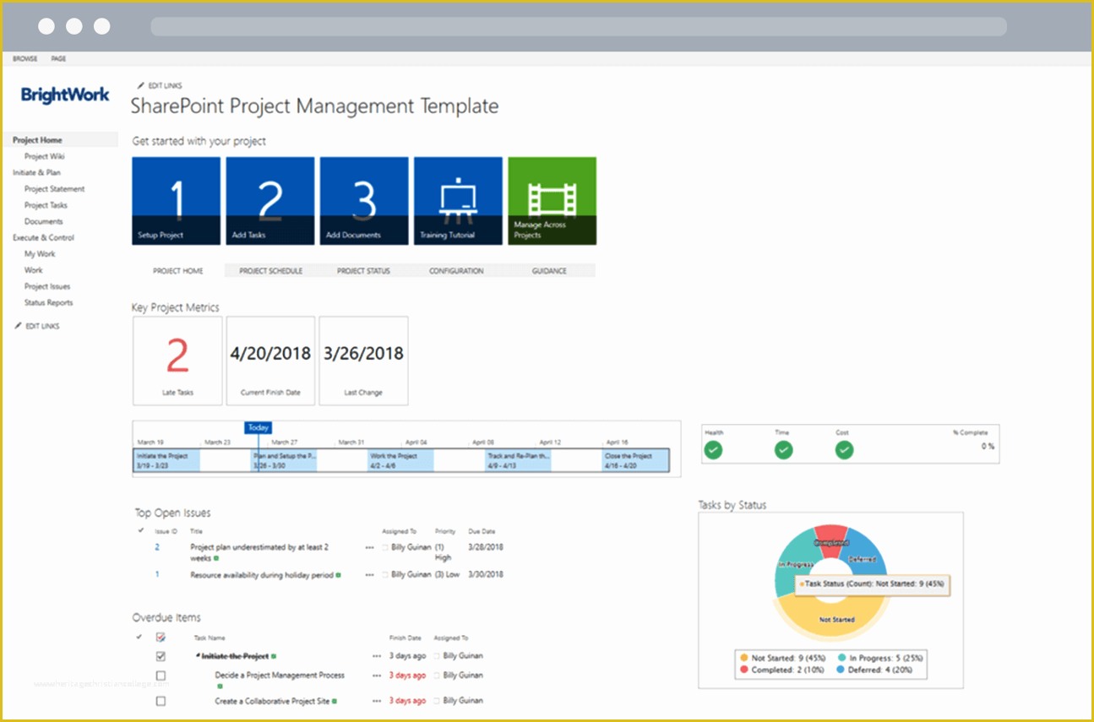Open Resource availability during holiday period issue

(262, 574)
